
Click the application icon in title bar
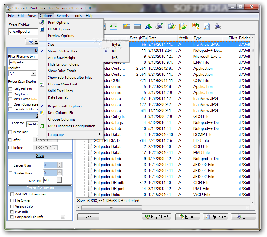click(x=8, y=8)
